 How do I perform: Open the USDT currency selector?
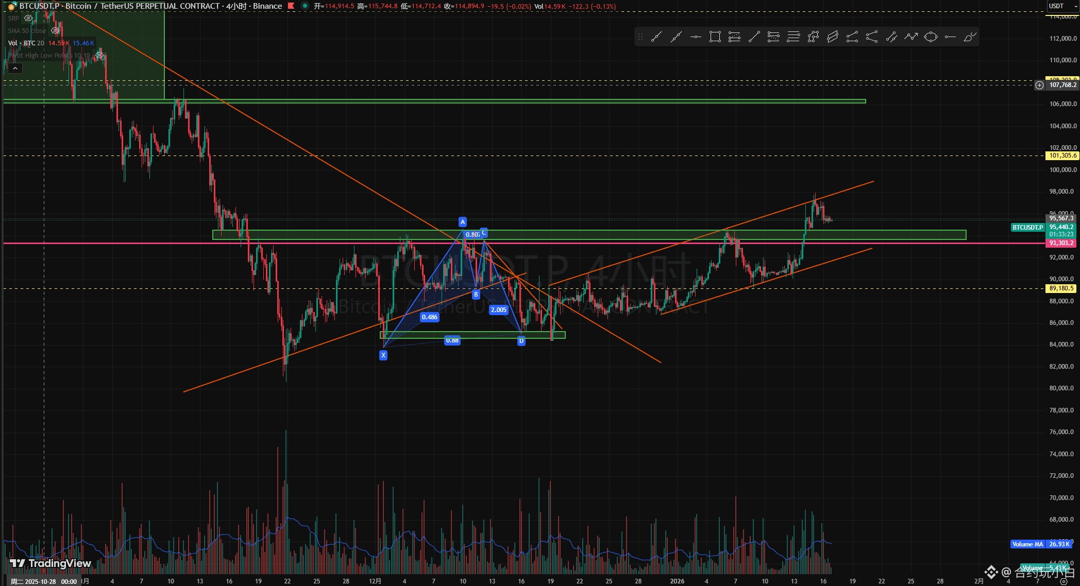[x=1062, y=6]
